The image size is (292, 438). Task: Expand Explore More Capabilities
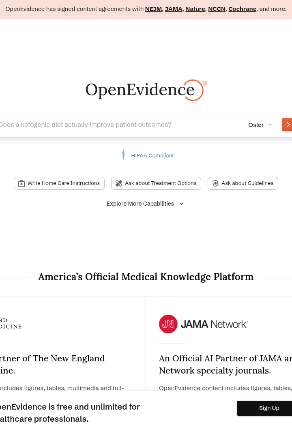[145, 204]
